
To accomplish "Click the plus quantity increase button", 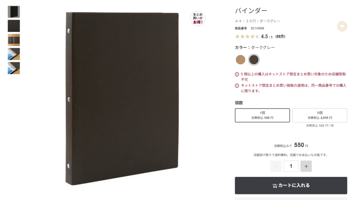I will pyautogui.click(x=306, y=166).
